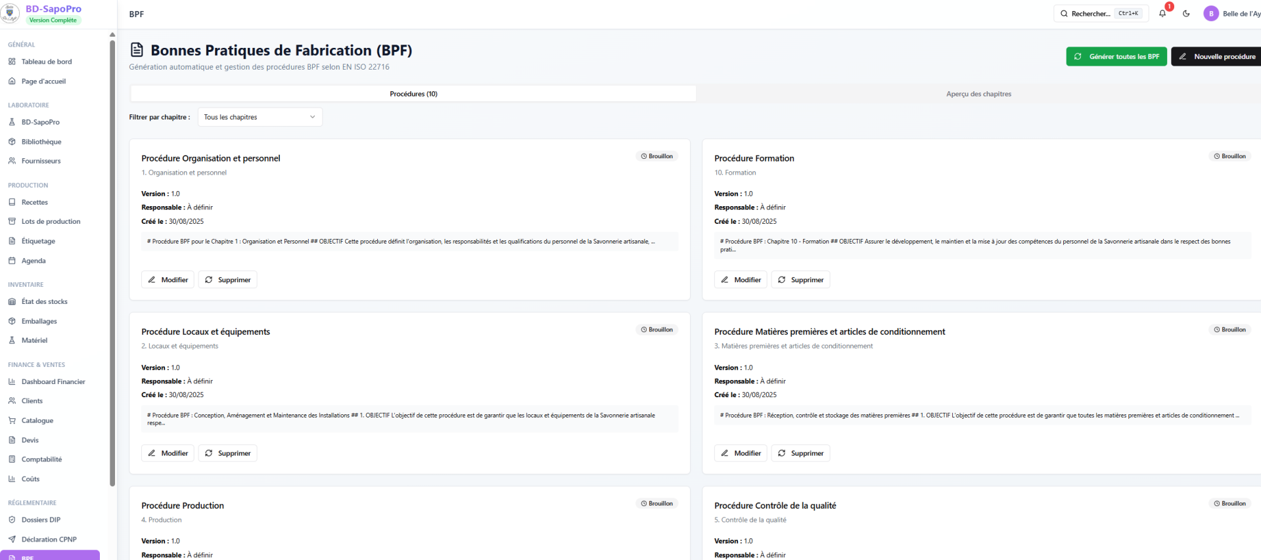Click the Clients people icon

[x=12, y=400]
